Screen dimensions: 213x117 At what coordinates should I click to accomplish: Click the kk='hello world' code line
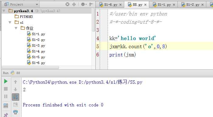(132, 38)
